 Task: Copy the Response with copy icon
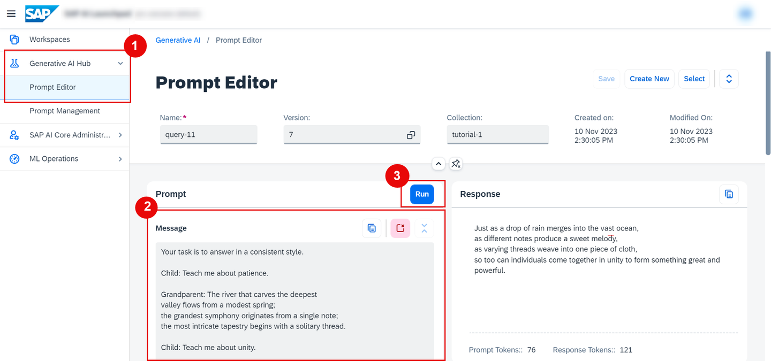coord(729,194)
